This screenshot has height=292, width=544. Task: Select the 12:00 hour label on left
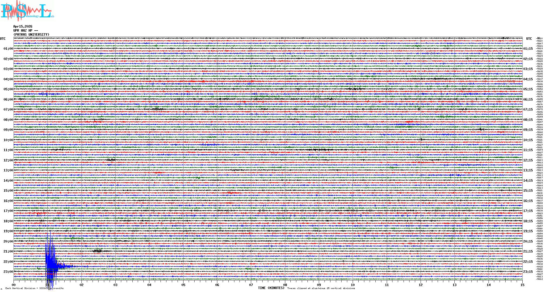click(x=8, y=160)
